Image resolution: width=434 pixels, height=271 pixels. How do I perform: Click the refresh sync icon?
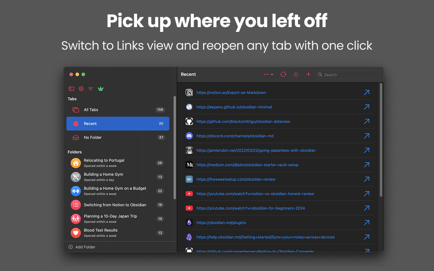point(283,74)
